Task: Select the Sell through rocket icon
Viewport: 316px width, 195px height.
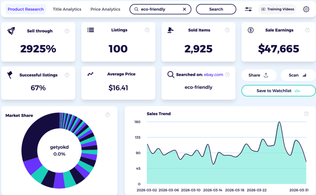Action: pos(11,30)
